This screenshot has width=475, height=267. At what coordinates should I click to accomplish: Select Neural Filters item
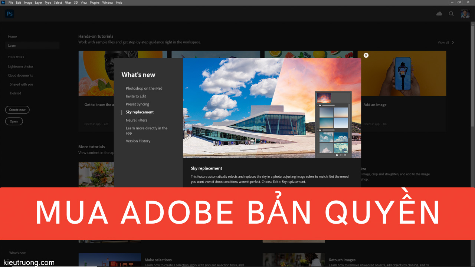click(x=137, y=120)
